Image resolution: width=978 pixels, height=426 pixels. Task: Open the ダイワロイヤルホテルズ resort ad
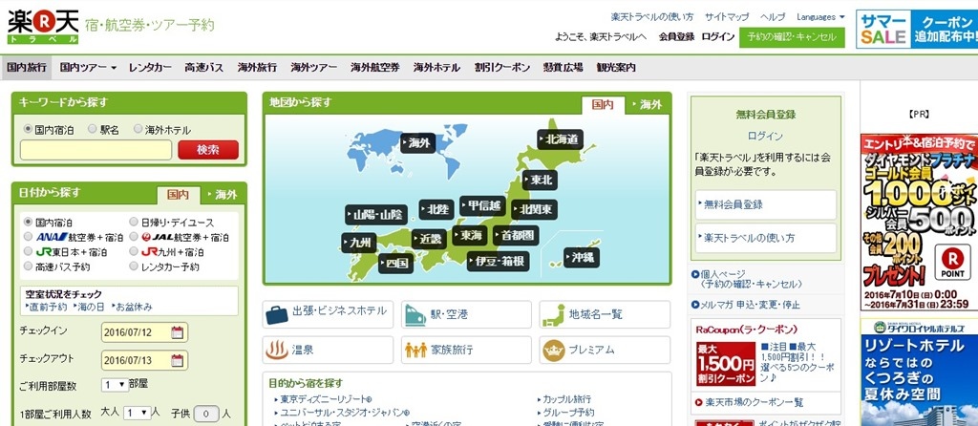[919, 373]
